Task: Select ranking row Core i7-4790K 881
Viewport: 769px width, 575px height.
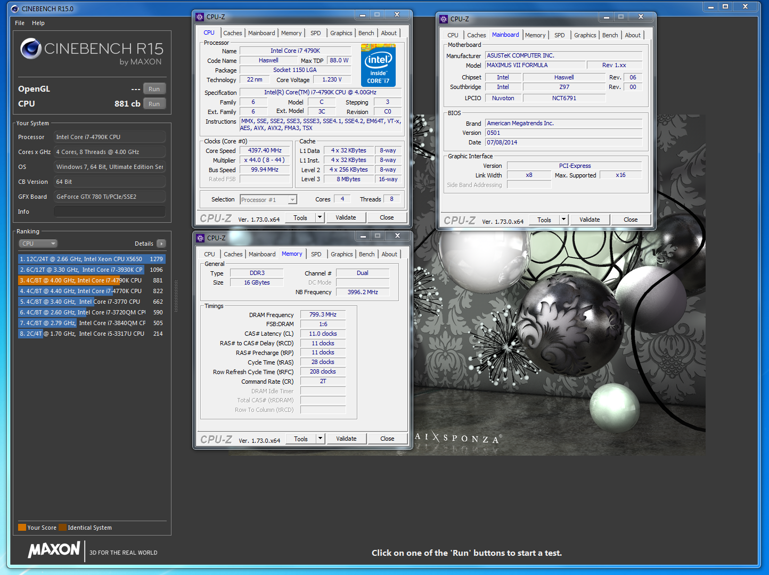Action: [x=92, y=280]
